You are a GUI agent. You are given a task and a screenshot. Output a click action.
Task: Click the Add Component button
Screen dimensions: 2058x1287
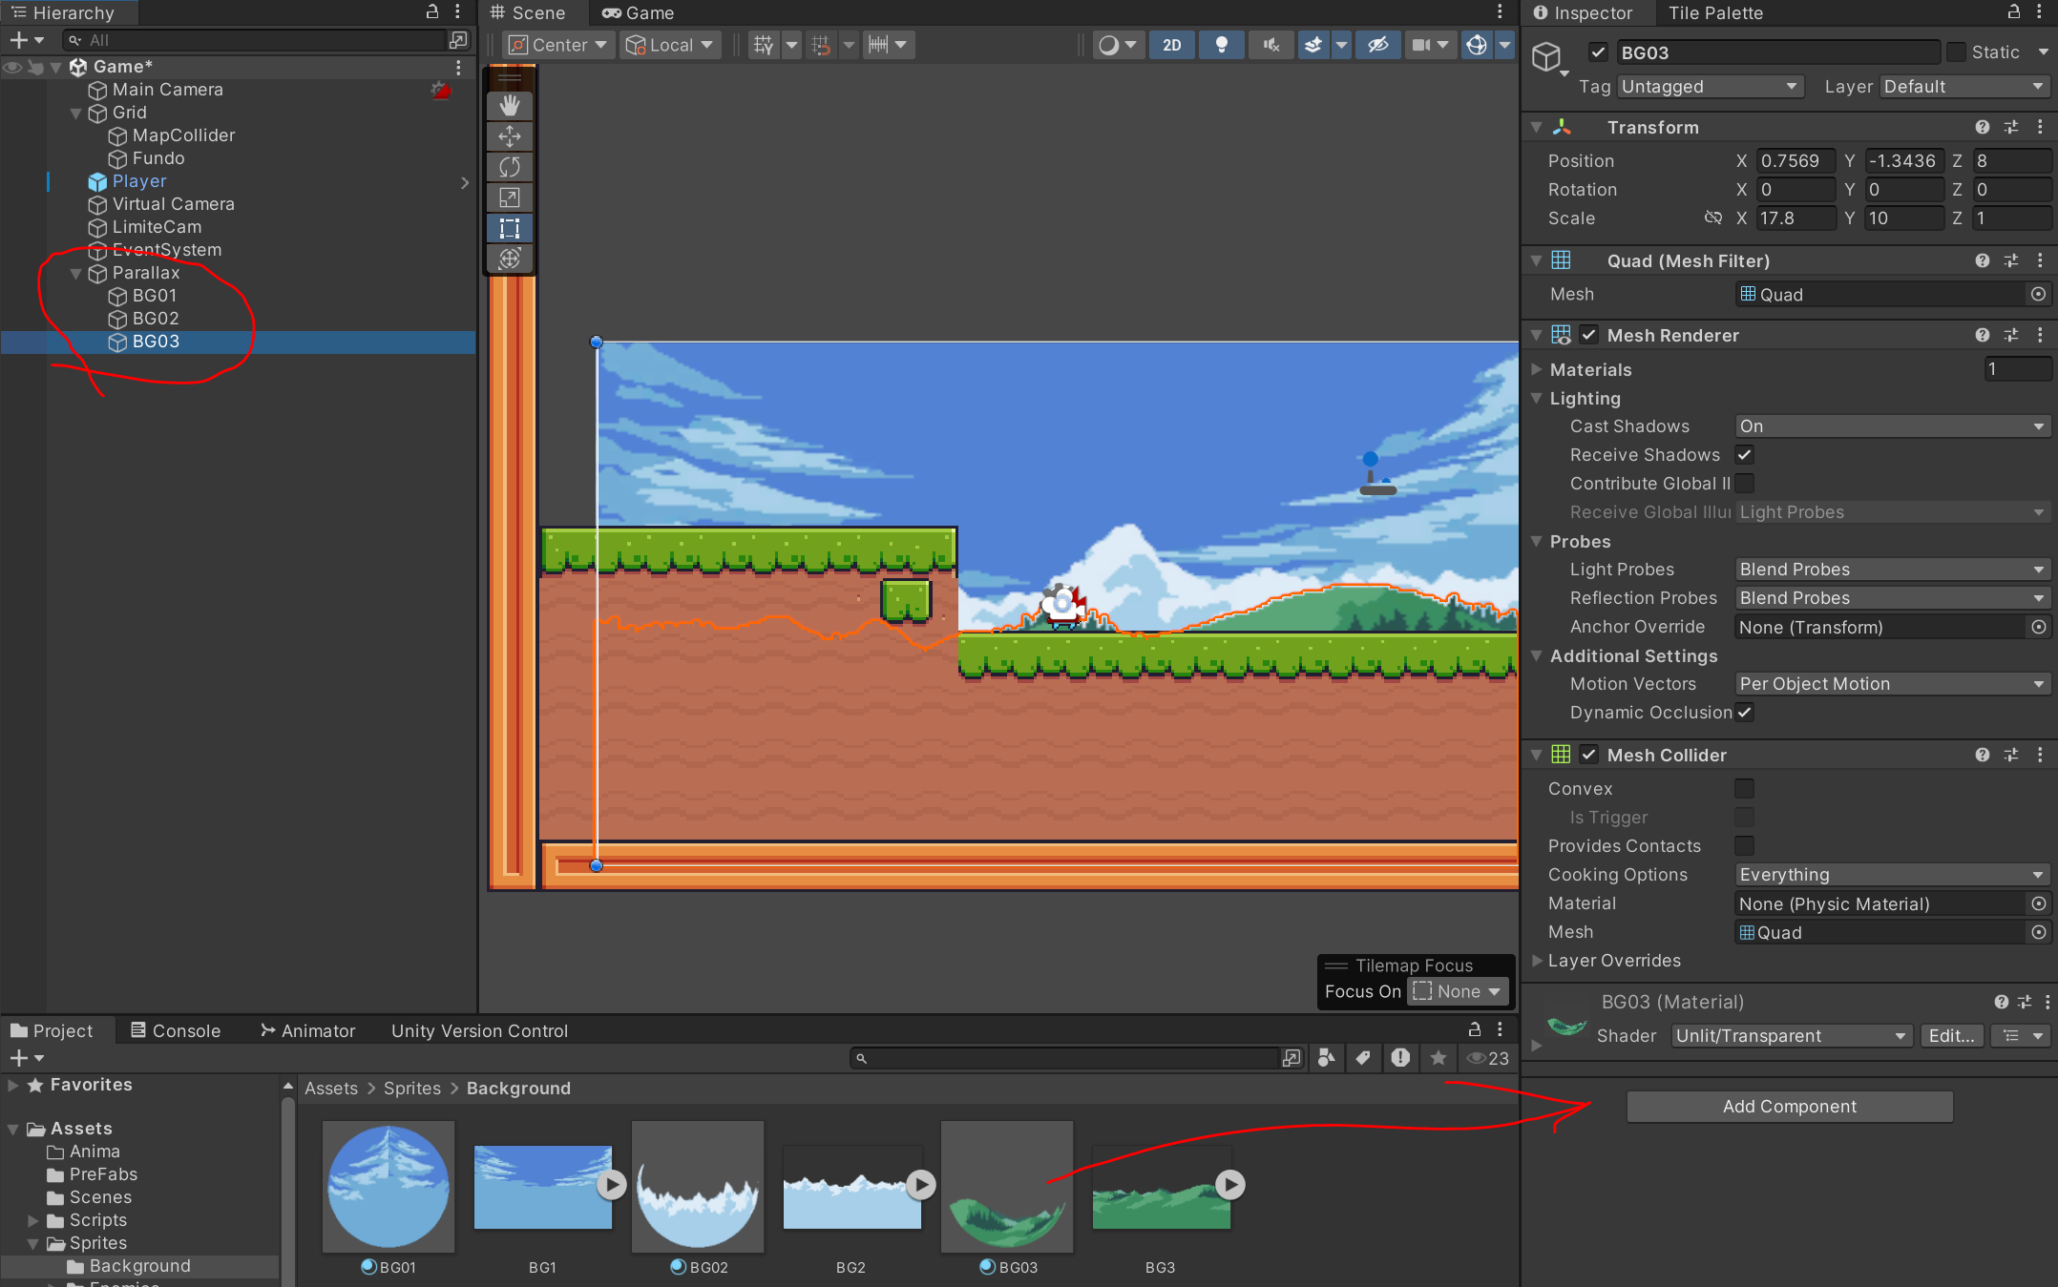pyautogui.click(x=1789, y=1107)
